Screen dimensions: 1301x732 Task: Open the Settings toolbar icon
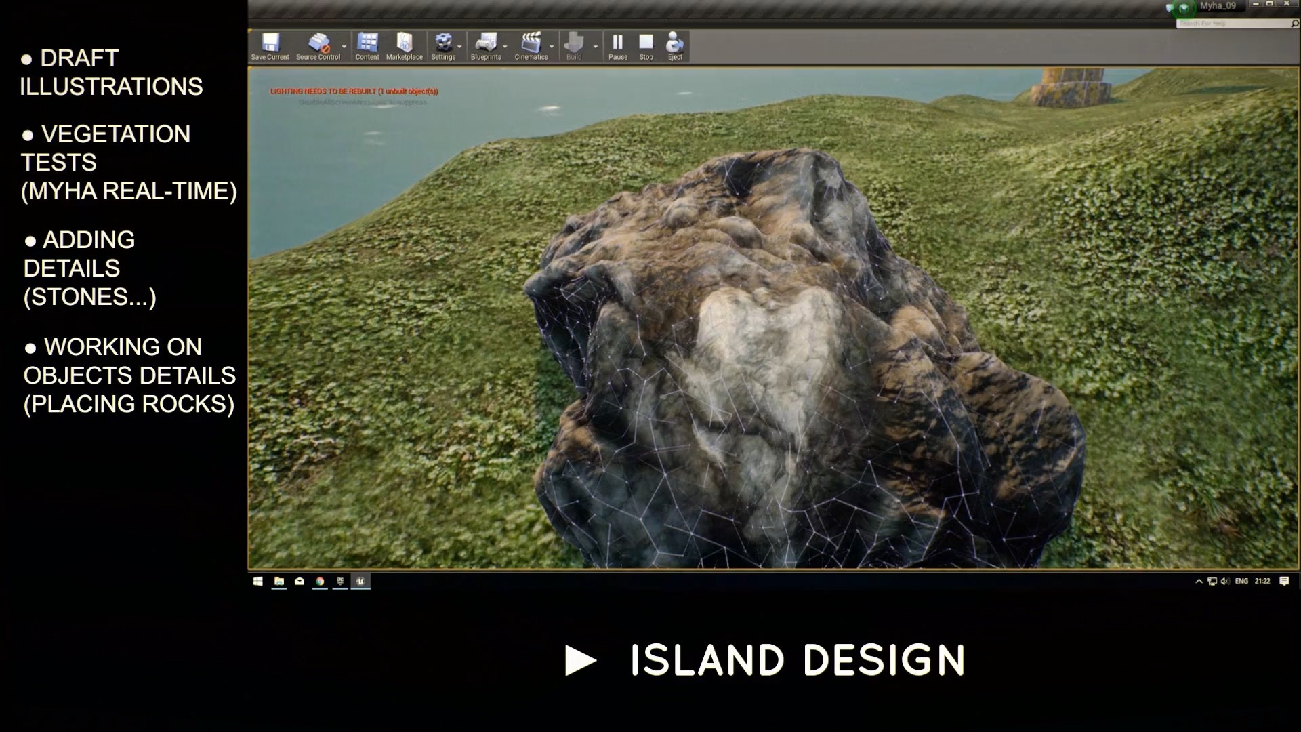coord(443,42)
